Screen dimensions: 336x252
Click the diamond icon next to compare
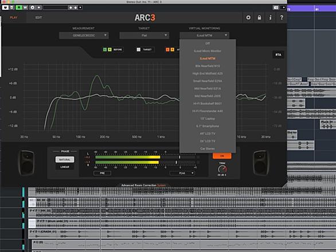click(x=39, y=7)
